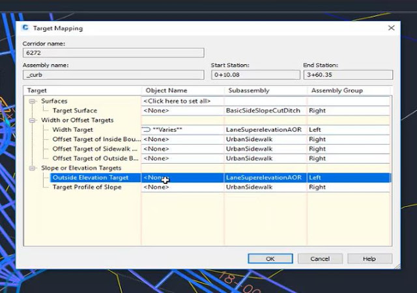Click OK button in Target Mapping dialog
The width and height of the screenshot is (417, 293).
[270, 259]
